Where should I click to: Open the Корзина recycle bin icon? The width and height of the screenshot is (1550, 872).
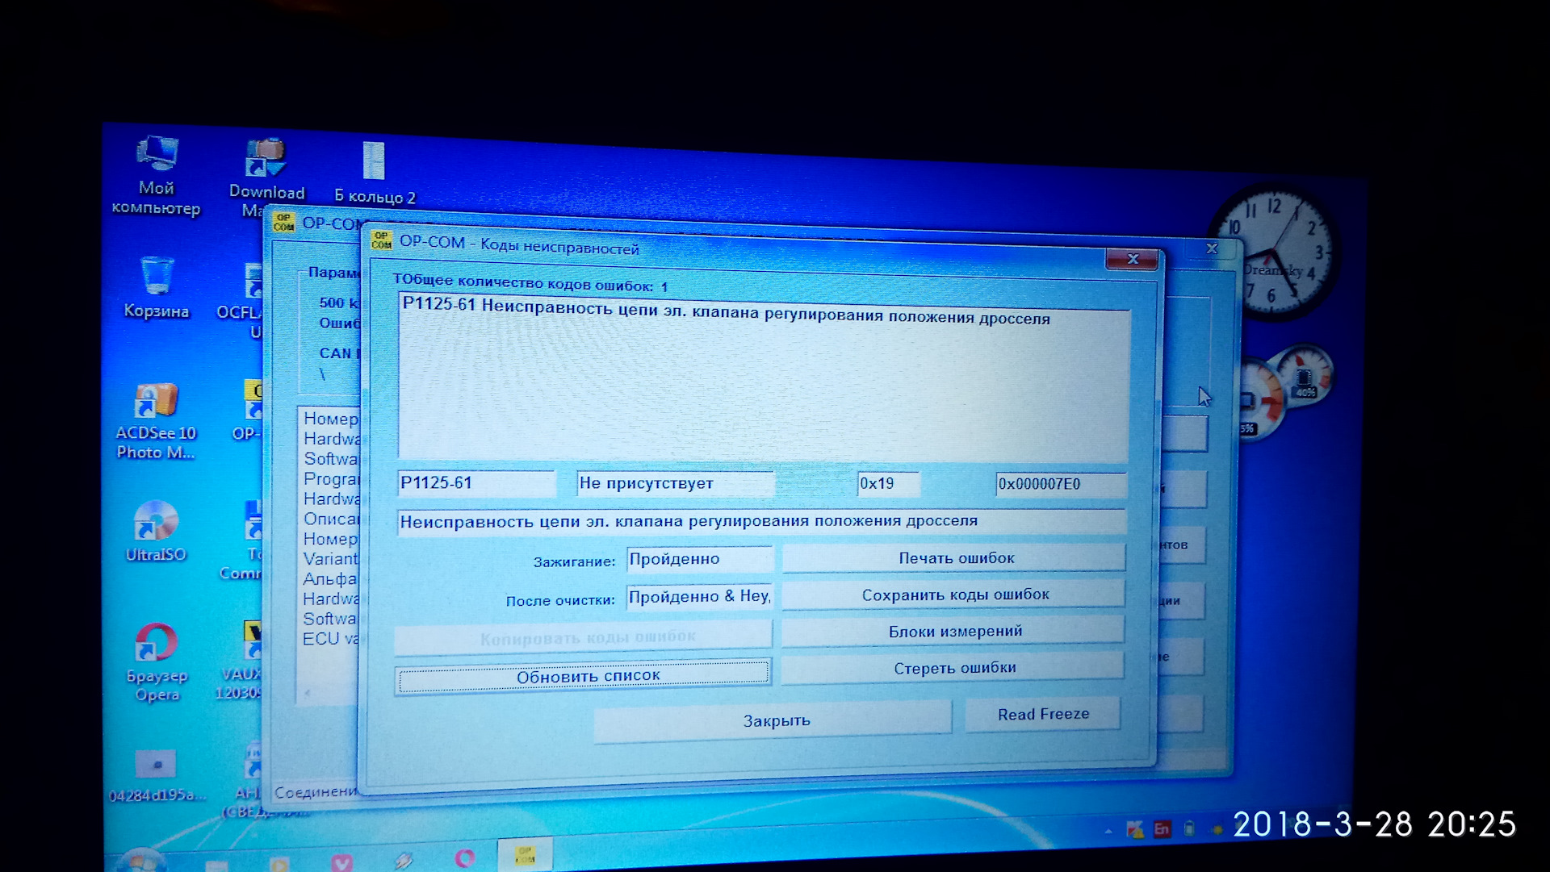pyautogui.click(x=157, y=286)
